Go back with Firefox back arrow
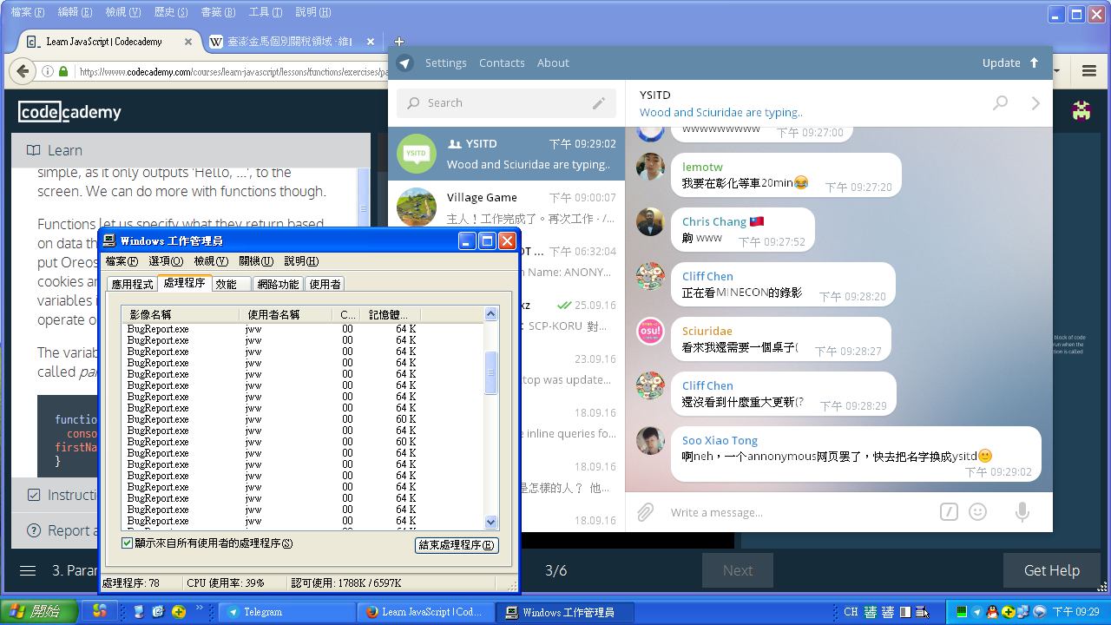This screenshot has width=1111, height=625. point(23,71)
